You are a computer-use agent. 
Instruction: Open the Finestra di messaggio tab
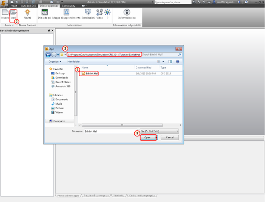(68, 196)
